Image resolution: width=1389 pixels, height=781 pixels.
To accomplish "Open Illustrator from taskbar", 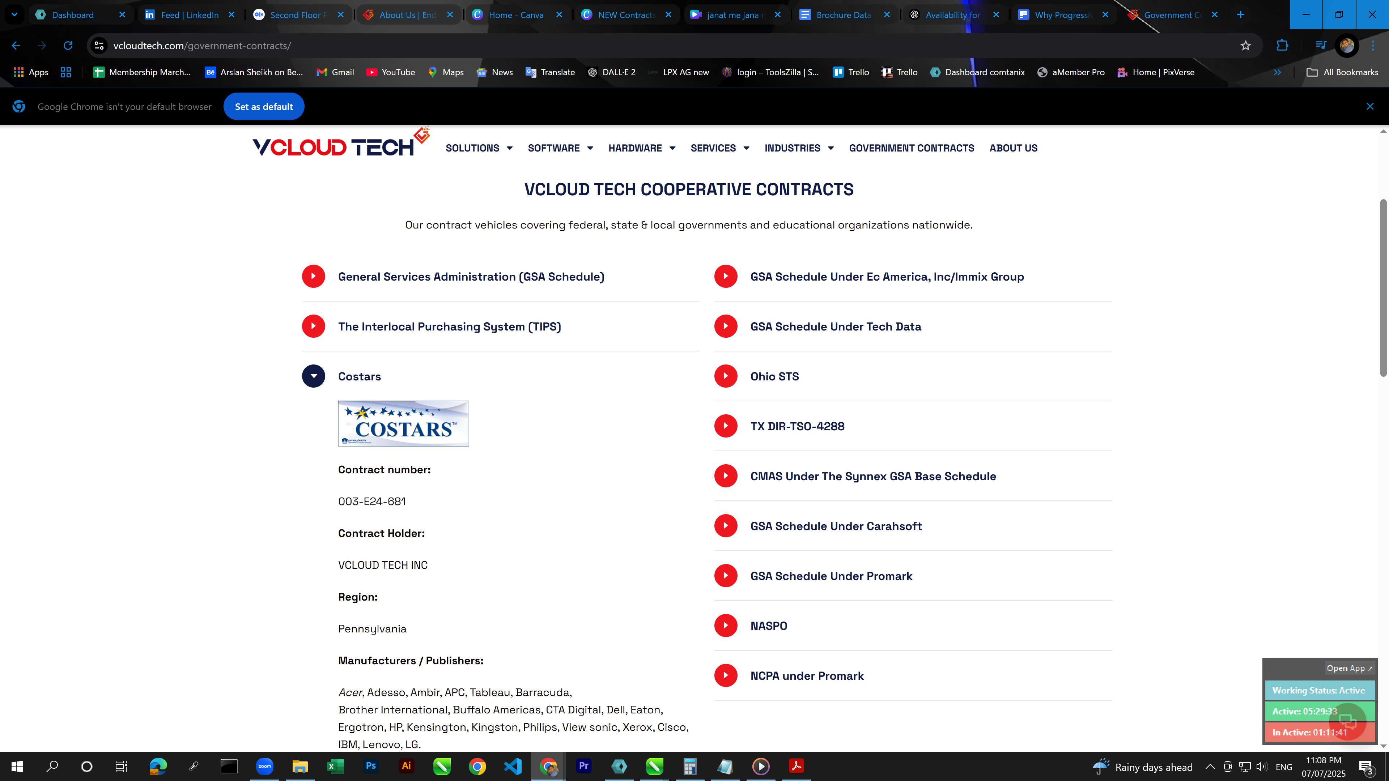I will (406, 767).
